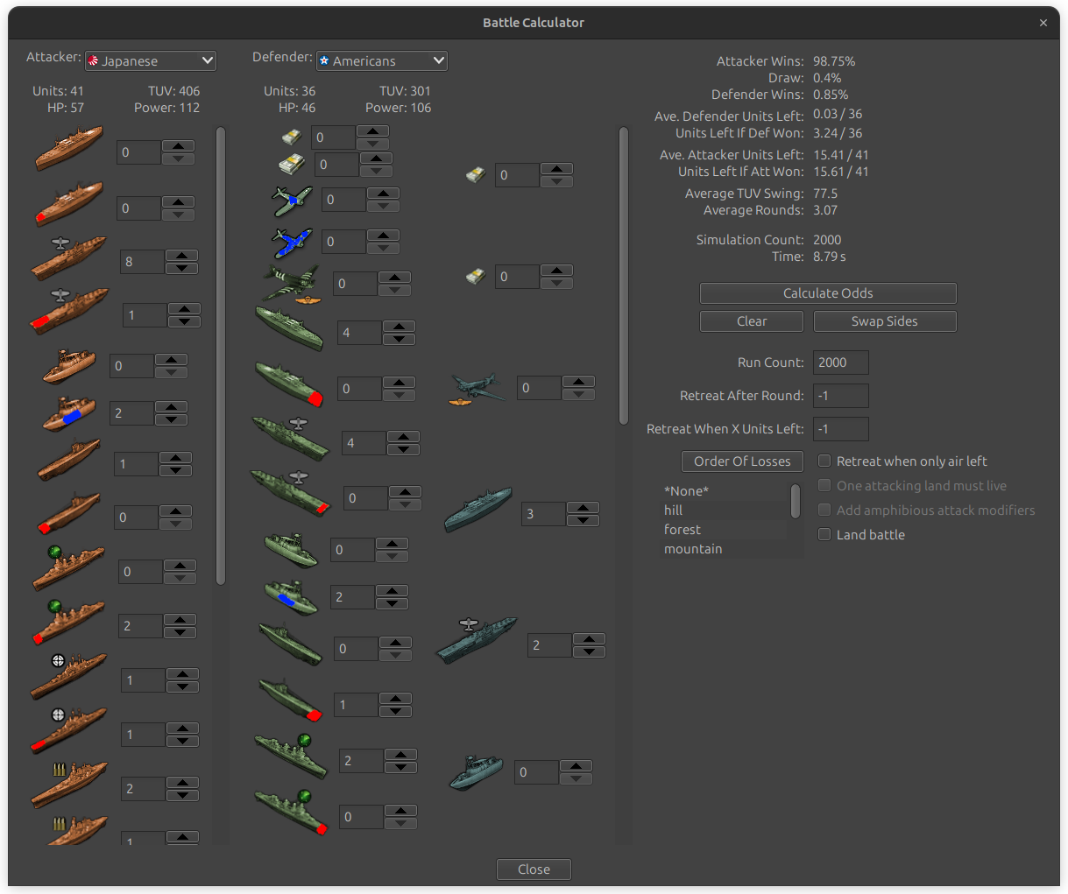Select mountain in the Order of Losses list
This screenshot has width=1068, height=894.
tap(693, 549)
